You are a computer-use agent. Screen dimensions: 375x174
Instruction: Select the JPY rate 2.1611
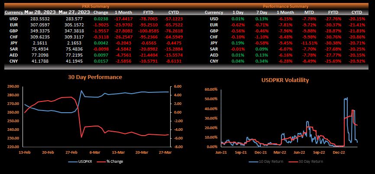click(x=40, y=43)
